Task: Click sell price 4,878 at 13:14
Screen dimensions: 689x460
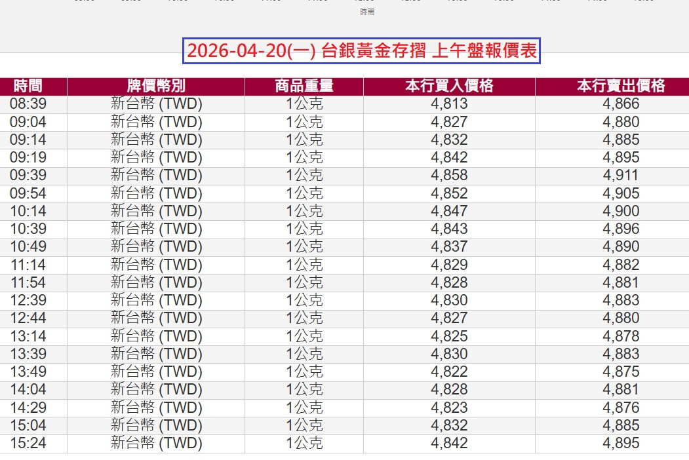Action: point(621,336)
